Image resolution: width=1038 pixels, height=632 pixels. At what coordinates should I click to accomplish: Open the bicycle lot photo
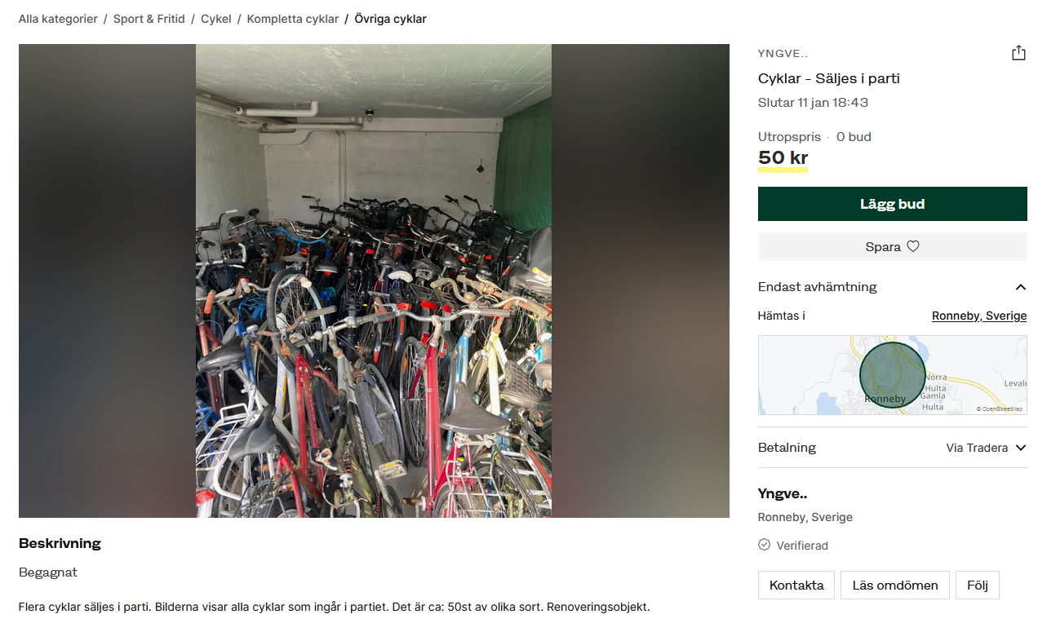[x=374, y=281]
